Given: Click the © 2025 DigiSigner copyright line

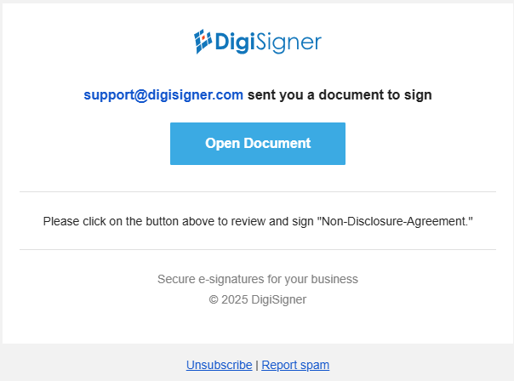Looking at the screenshot, I should pos(258,299).
